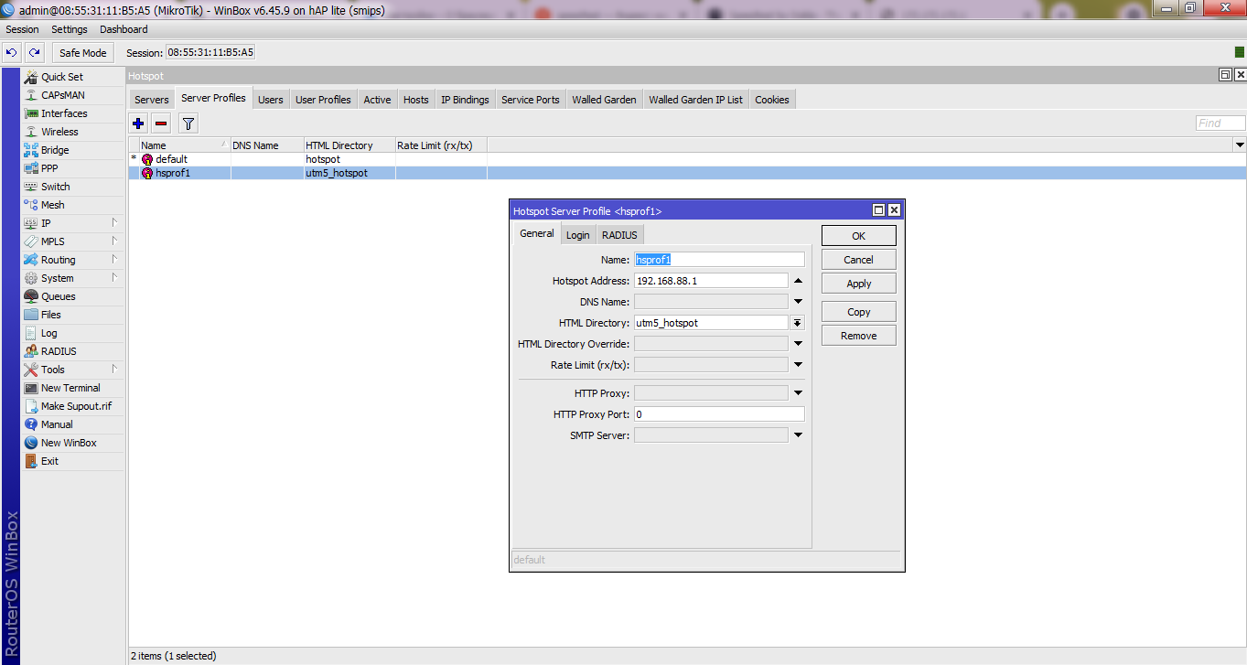Viewport: 1247px width, 665px height.
Task: Toggle the Safe Mode button
Action: pos(82,53)
